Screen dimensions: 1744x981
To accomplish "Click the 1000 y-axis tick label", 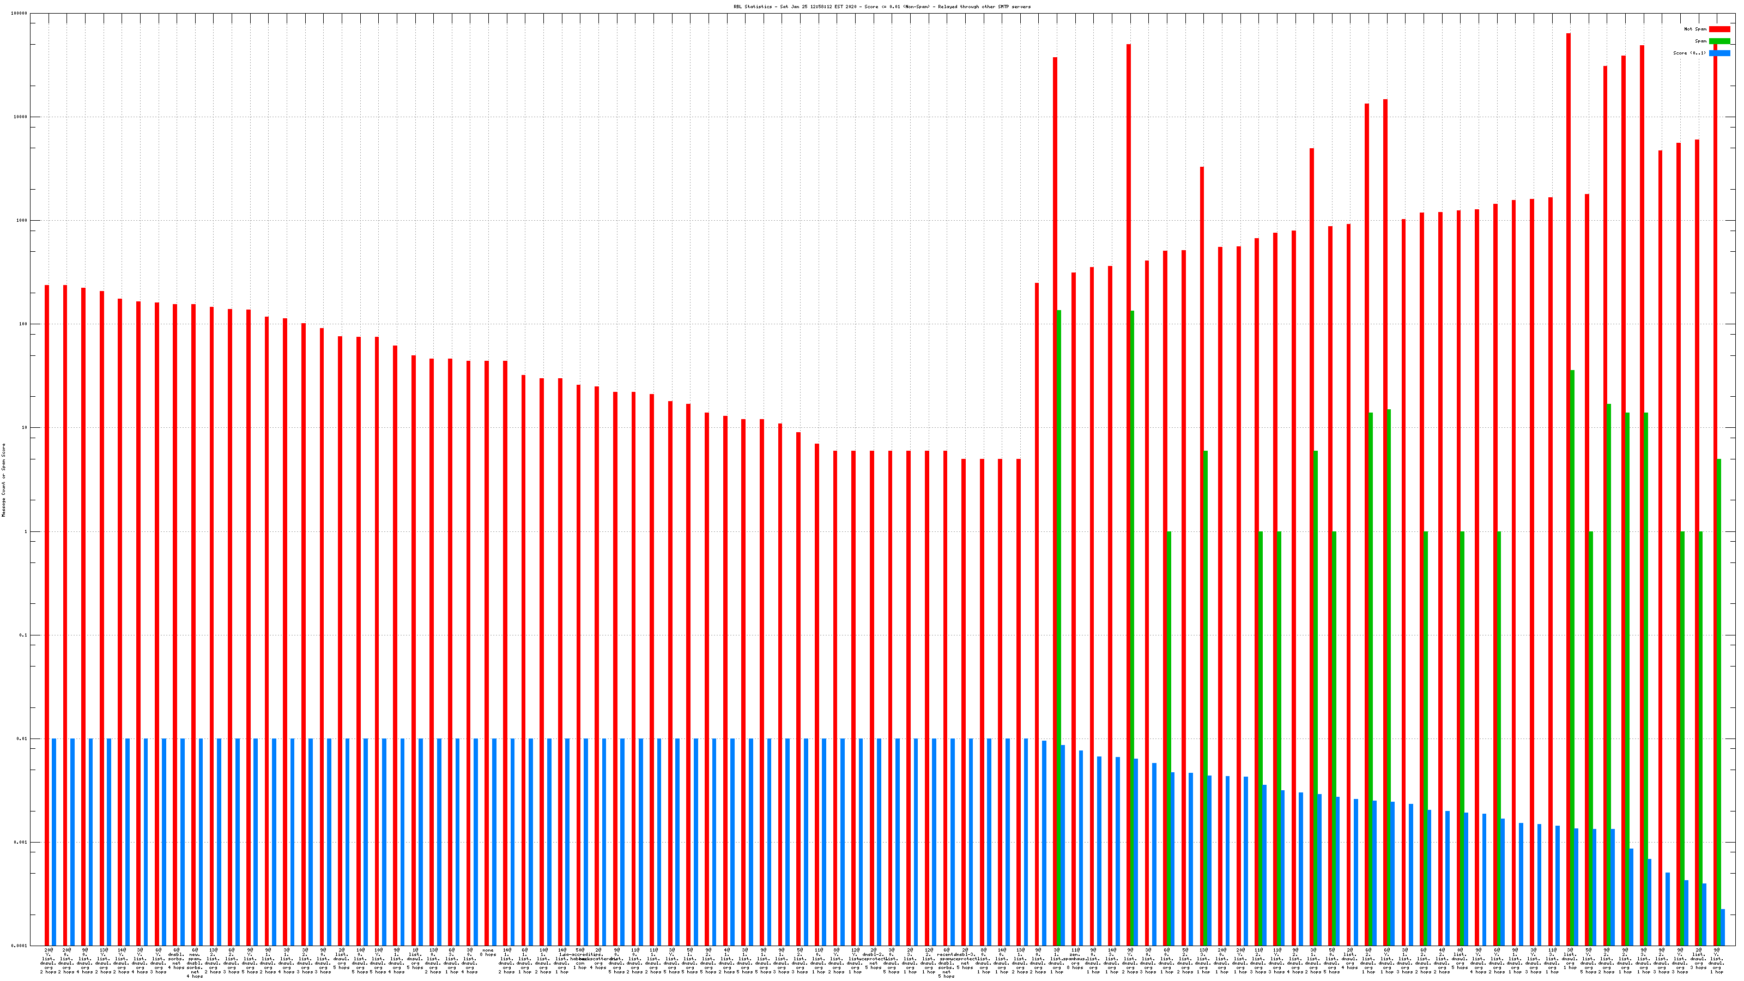I will click(22, 221).
